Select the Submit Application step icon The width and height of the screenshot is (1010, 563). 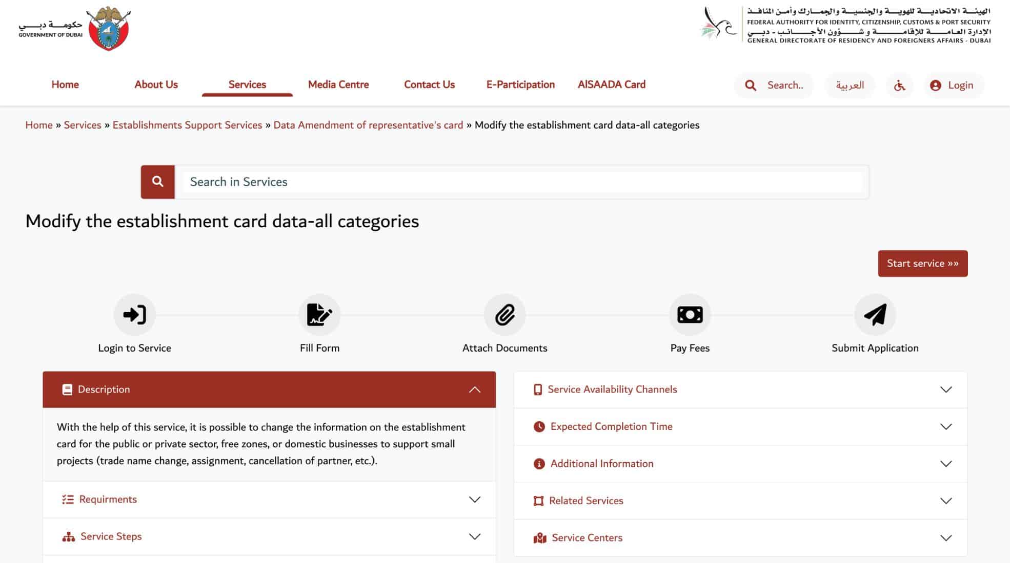875,315
